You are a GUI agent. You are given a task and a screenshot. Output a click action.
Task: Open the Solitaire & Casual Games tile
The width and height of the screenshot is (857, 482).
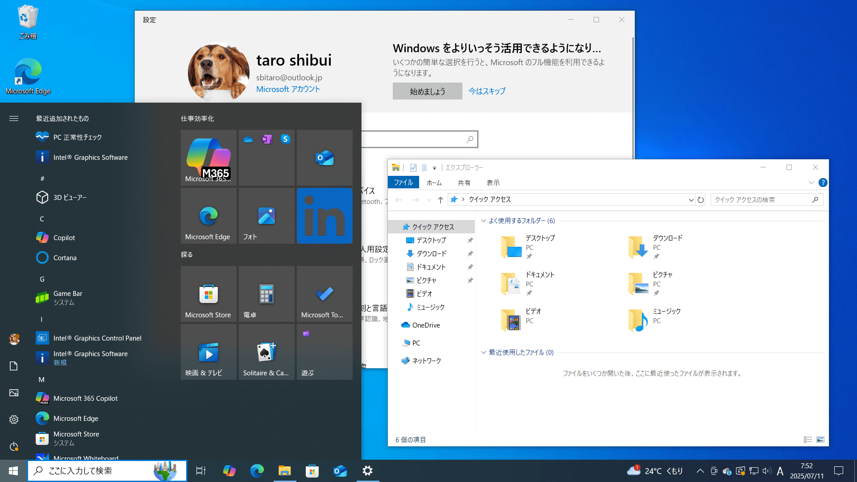click(266, 352)
